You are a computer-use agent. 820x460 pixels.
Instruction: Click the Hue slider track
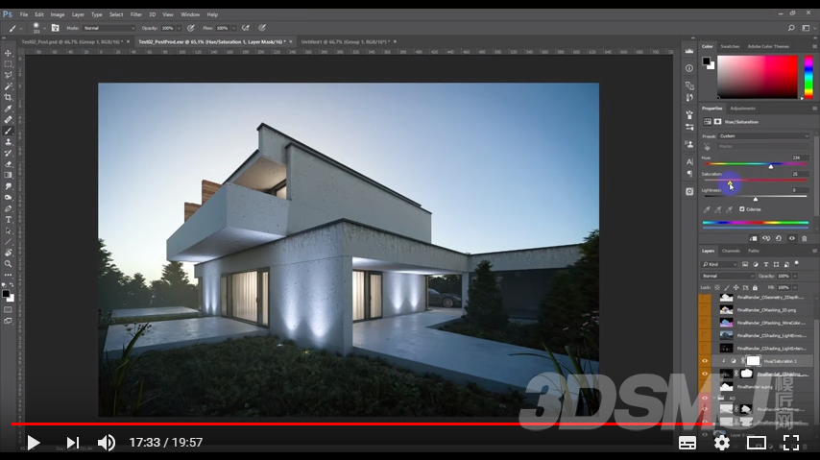click(755, 164)
